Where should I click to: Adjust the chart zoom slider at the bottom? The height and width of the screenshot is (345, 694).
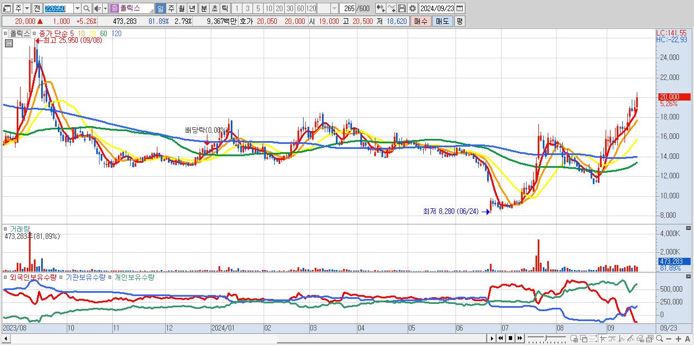click(x=546, y=337)
